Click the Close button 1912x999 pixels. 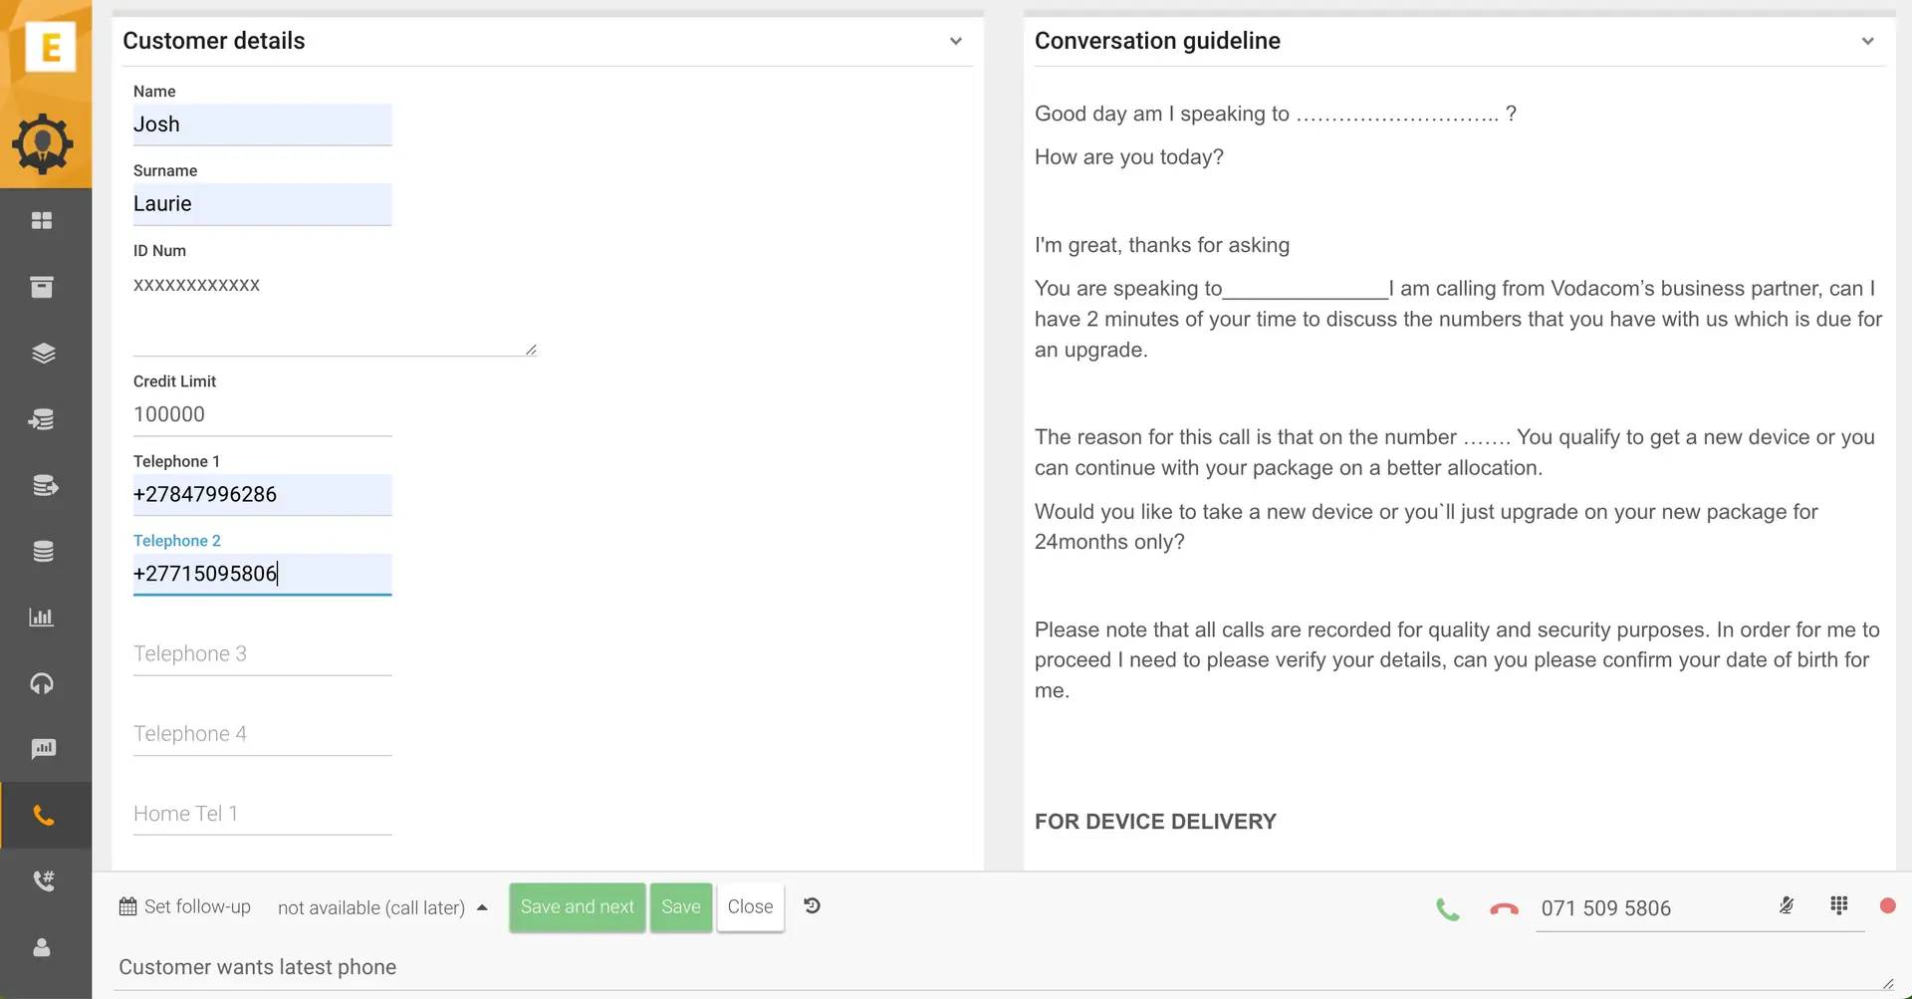click(x=750, y=907)
